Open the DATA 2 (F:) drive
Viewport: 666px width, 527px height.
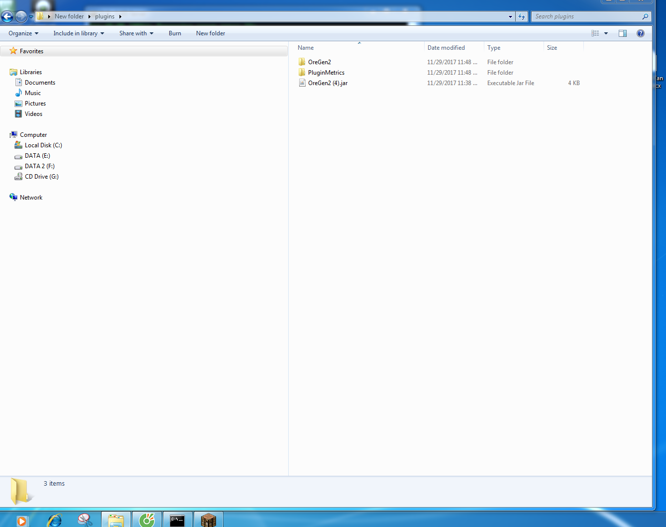click(40, 166)
